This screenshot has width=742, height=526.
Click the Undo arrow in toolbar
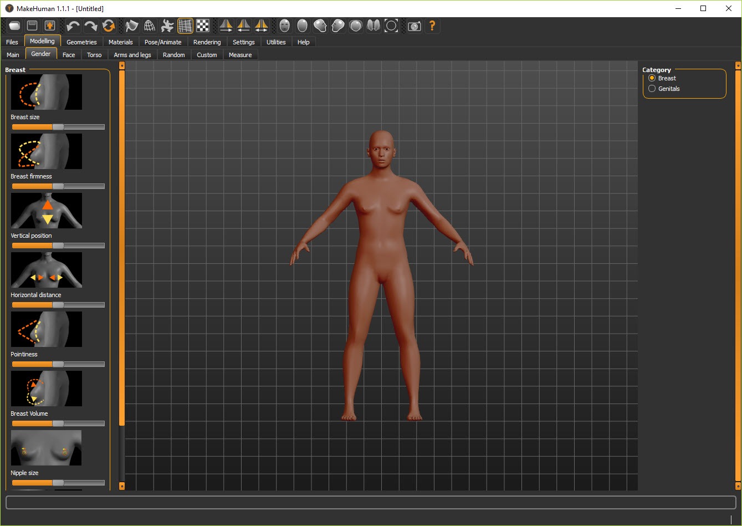73,26
